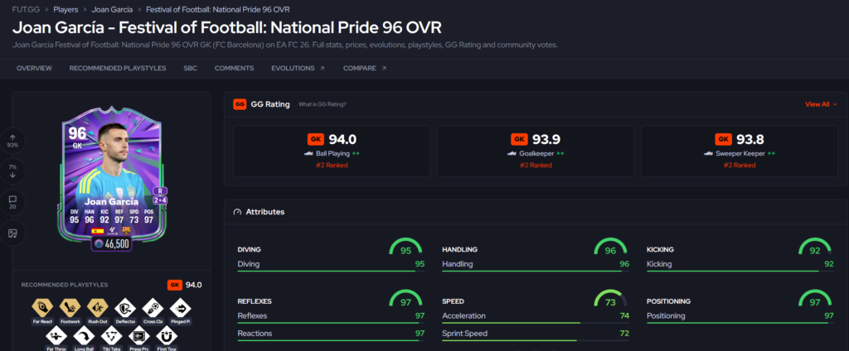
Task: Click the image download icon in sidebar
Action: click(12, 233)
